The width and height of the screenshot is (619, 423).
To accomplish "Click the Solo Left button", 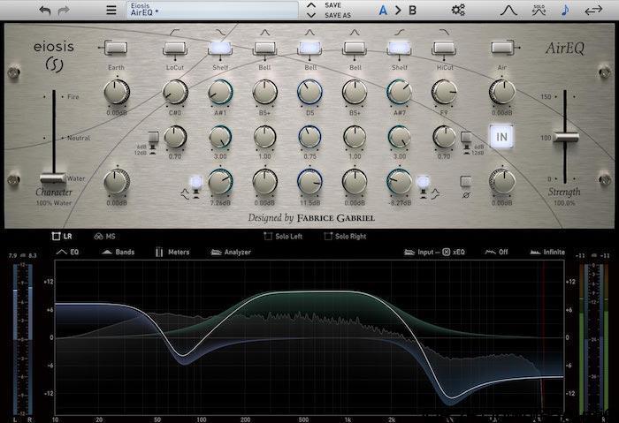I will coord(282,237).
